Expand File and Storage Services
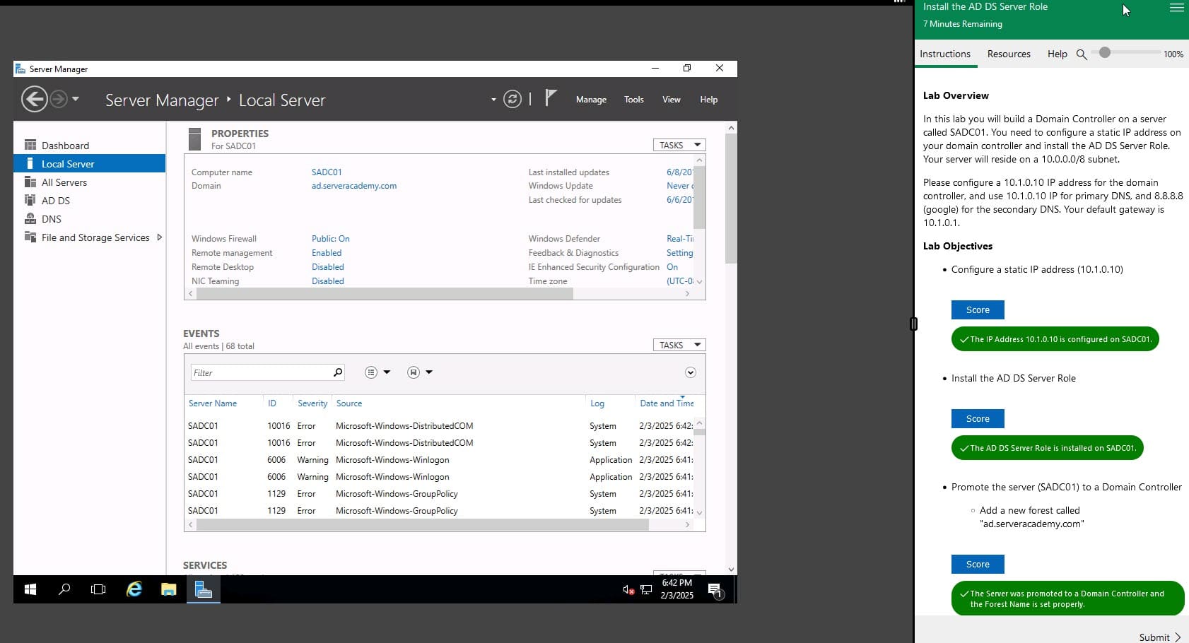1189x643 pixels. (159, 237)
